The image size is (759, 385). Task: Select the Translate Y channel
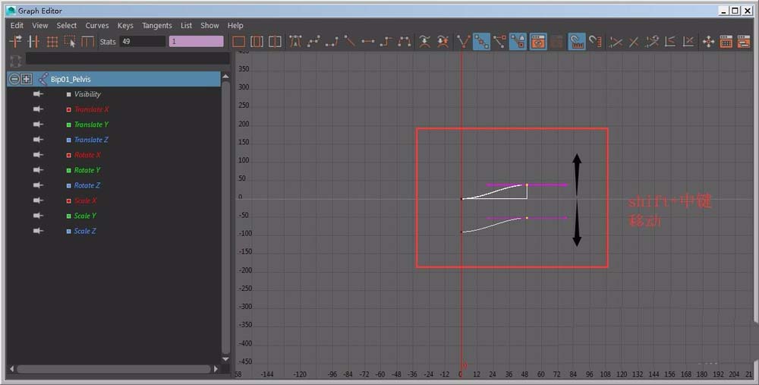click(91, 125)
